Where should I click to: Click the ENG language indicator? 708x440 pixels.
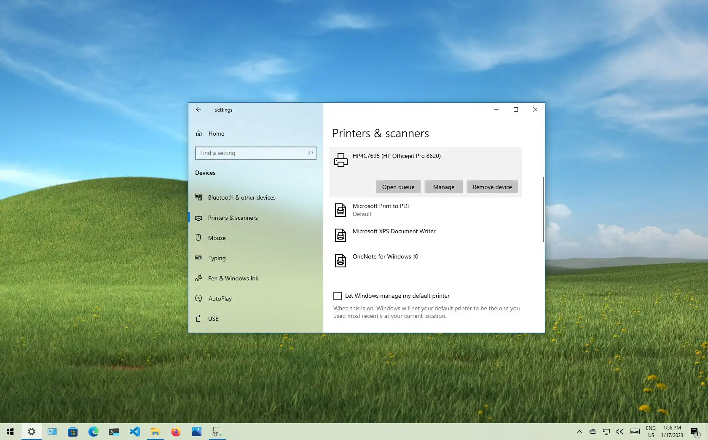(x=650, y=432)
